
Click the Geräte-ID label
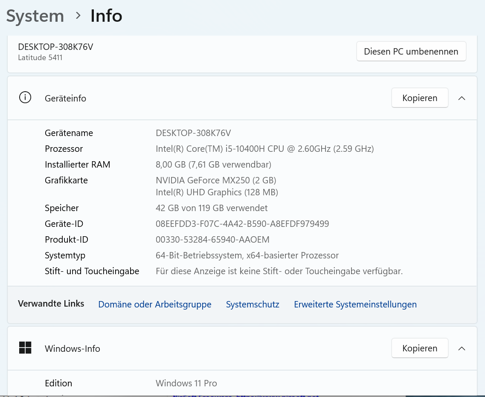pos(64,224)
